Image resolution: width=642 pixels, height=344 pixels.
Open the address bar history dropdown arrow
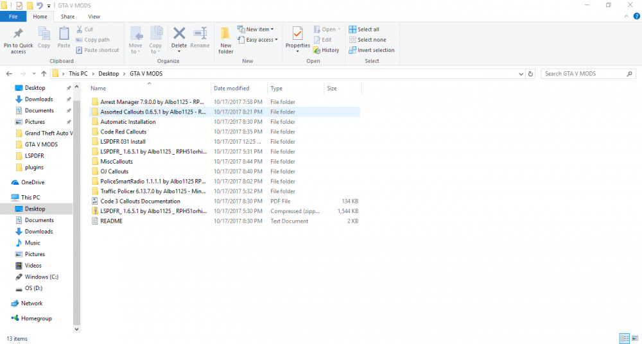coord(521,74)
